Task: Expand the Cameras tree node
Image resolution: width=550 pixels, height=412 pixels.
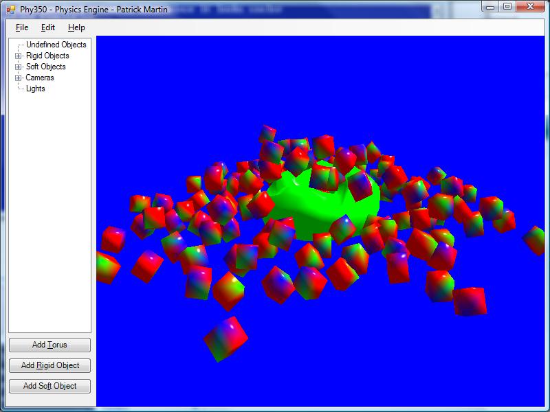Action: [19, 78]
